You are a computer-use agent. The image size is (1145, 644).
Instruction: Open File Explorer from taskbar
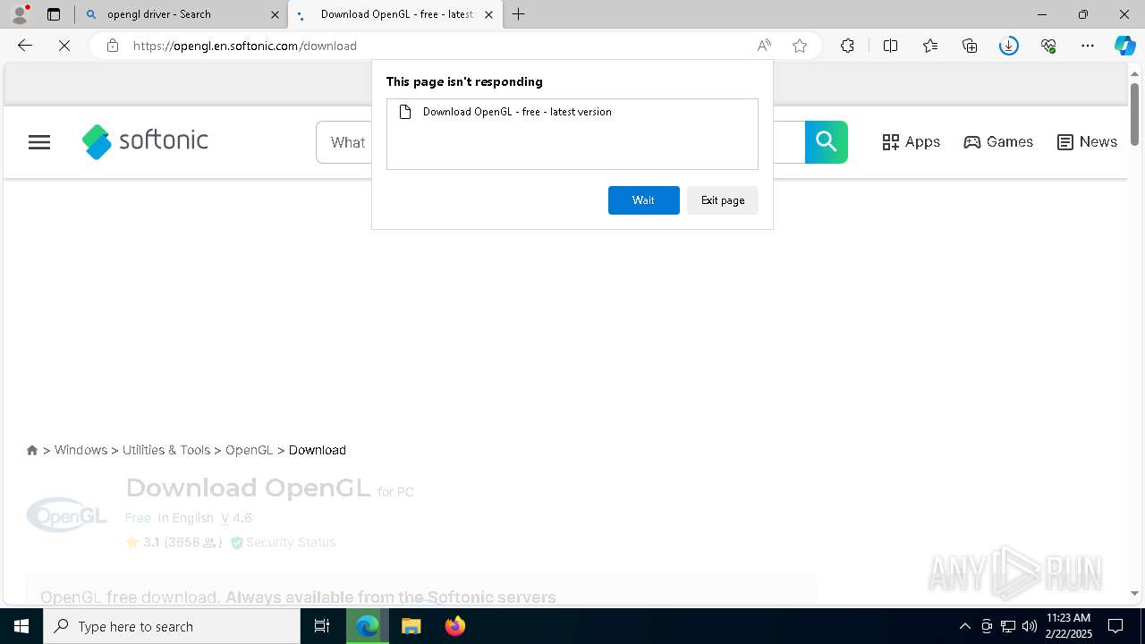[411, 626]
